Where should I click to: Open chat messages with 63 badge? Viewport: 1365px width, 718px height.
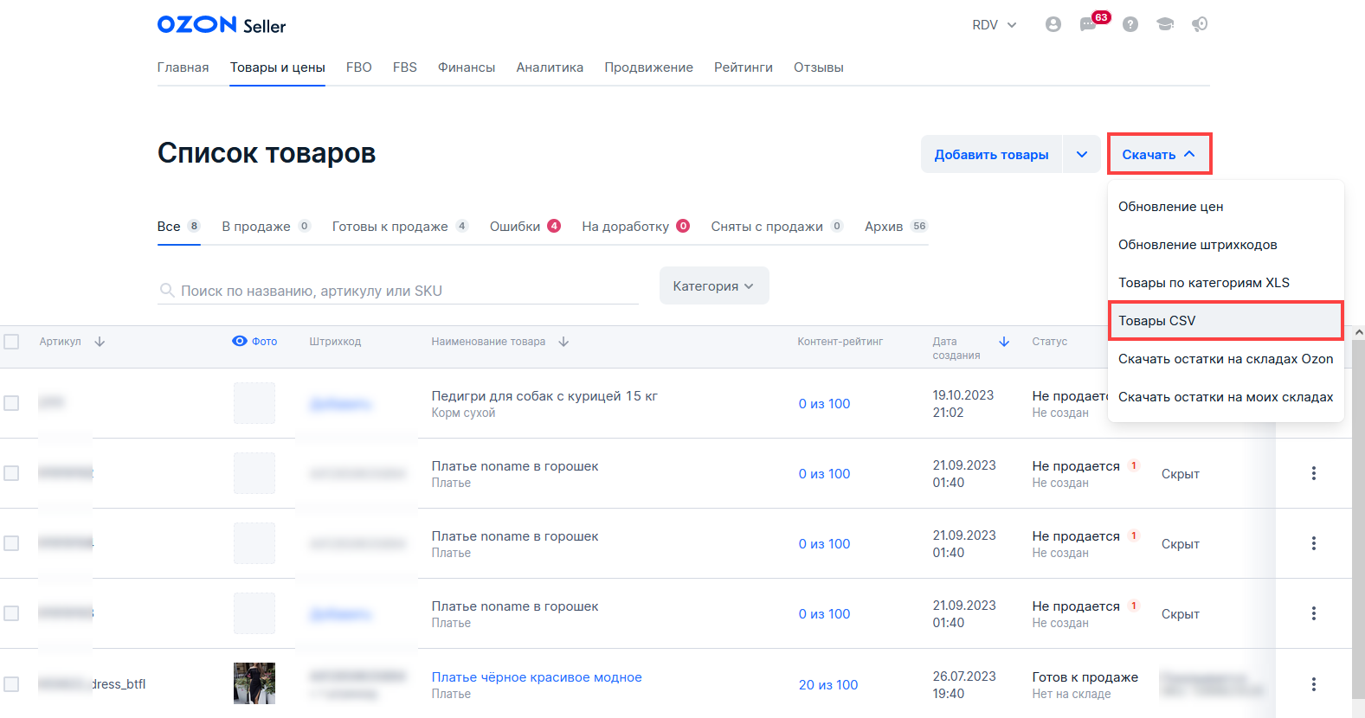(1089, 24)
